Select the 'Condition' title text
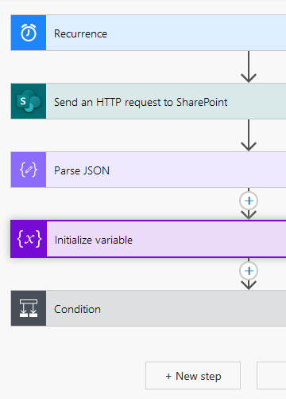The width and height of the screenshot is (286, 399). [77, 309]
